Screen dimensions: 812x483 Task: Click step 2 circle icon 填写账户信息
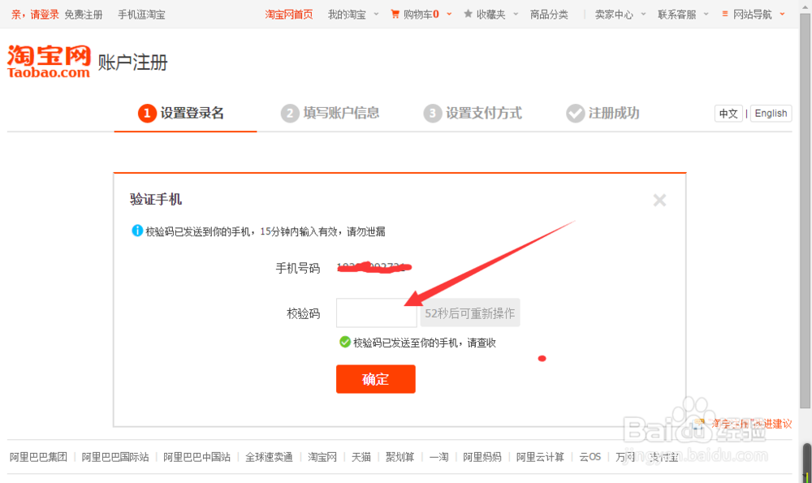pos(290,114)
